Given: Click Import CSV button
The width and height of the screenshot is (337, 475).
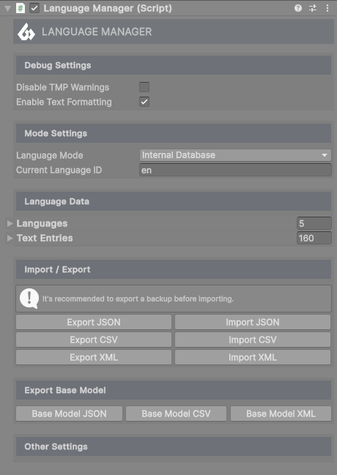Looking at the screenshot, I should pyautogui.click(x=253, y=340).
